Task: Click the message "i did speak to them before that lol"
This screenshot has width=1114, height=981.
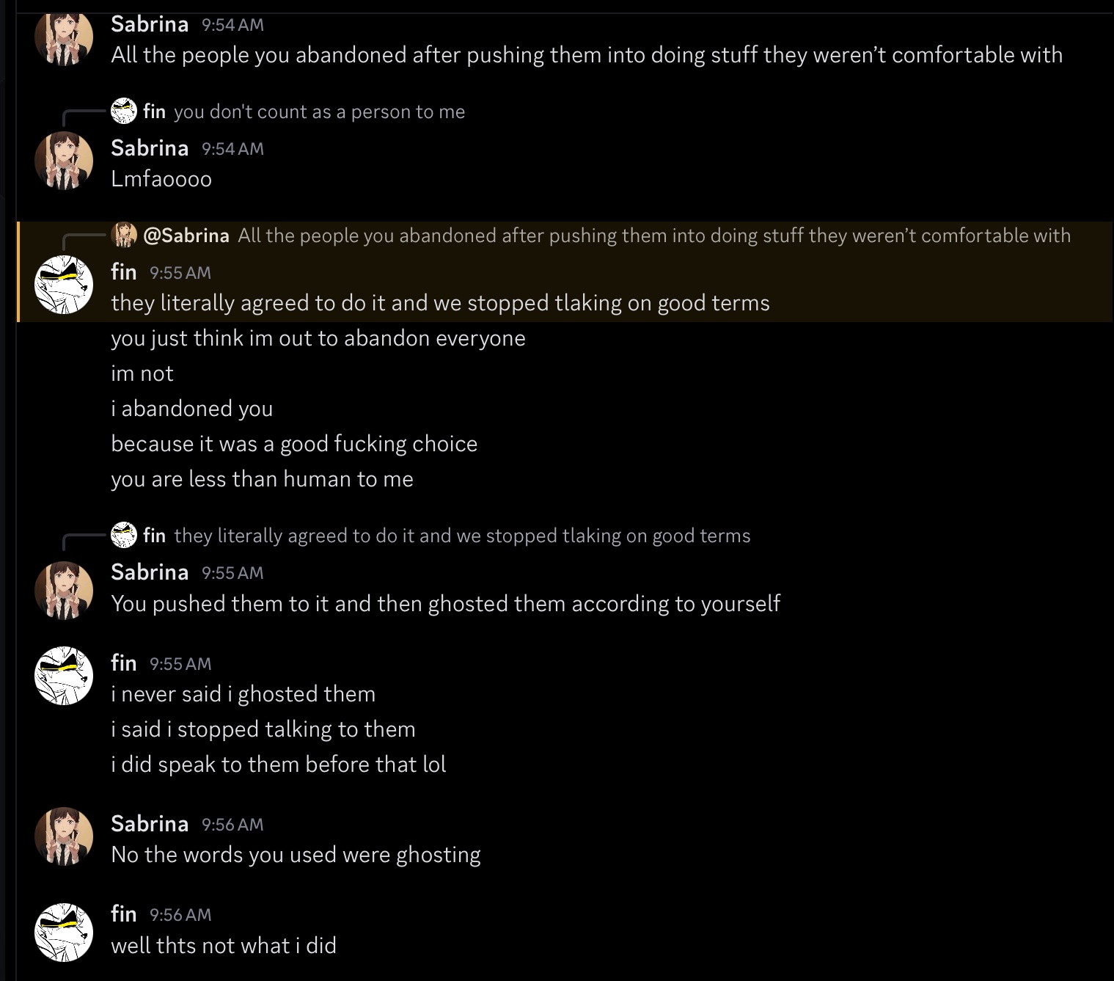Action: [x=278, y=765]
